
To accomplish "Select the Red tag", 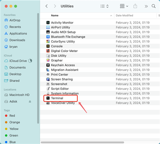I will pyautogui.click(x=12, y=116).
